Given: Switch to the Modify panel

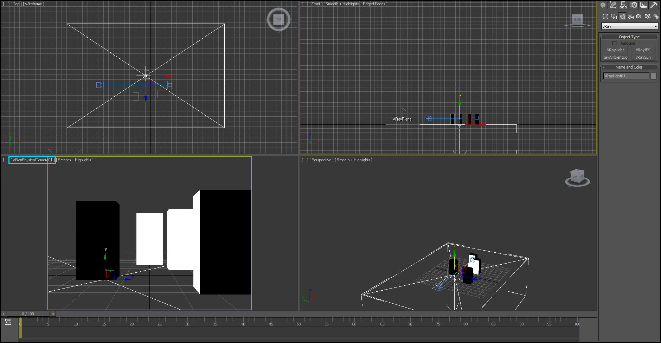Looking at the screenshot, I should [x=613, y=5].
